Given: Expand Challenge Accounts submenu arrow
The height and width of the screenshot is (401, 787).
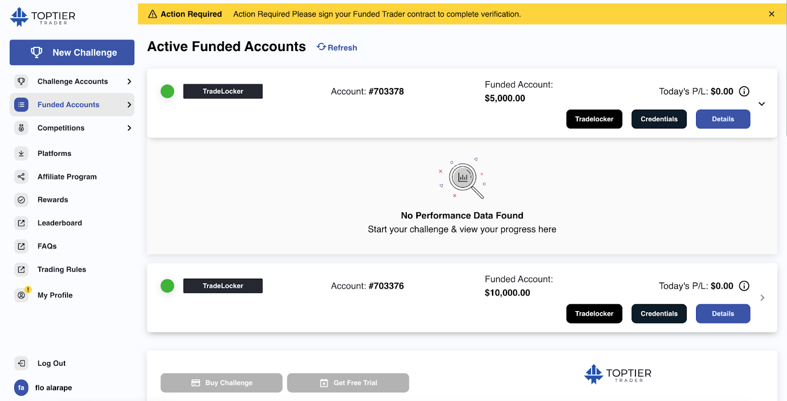Looking at the screenshot, I should pyautogui.click(x=129, y=82).
